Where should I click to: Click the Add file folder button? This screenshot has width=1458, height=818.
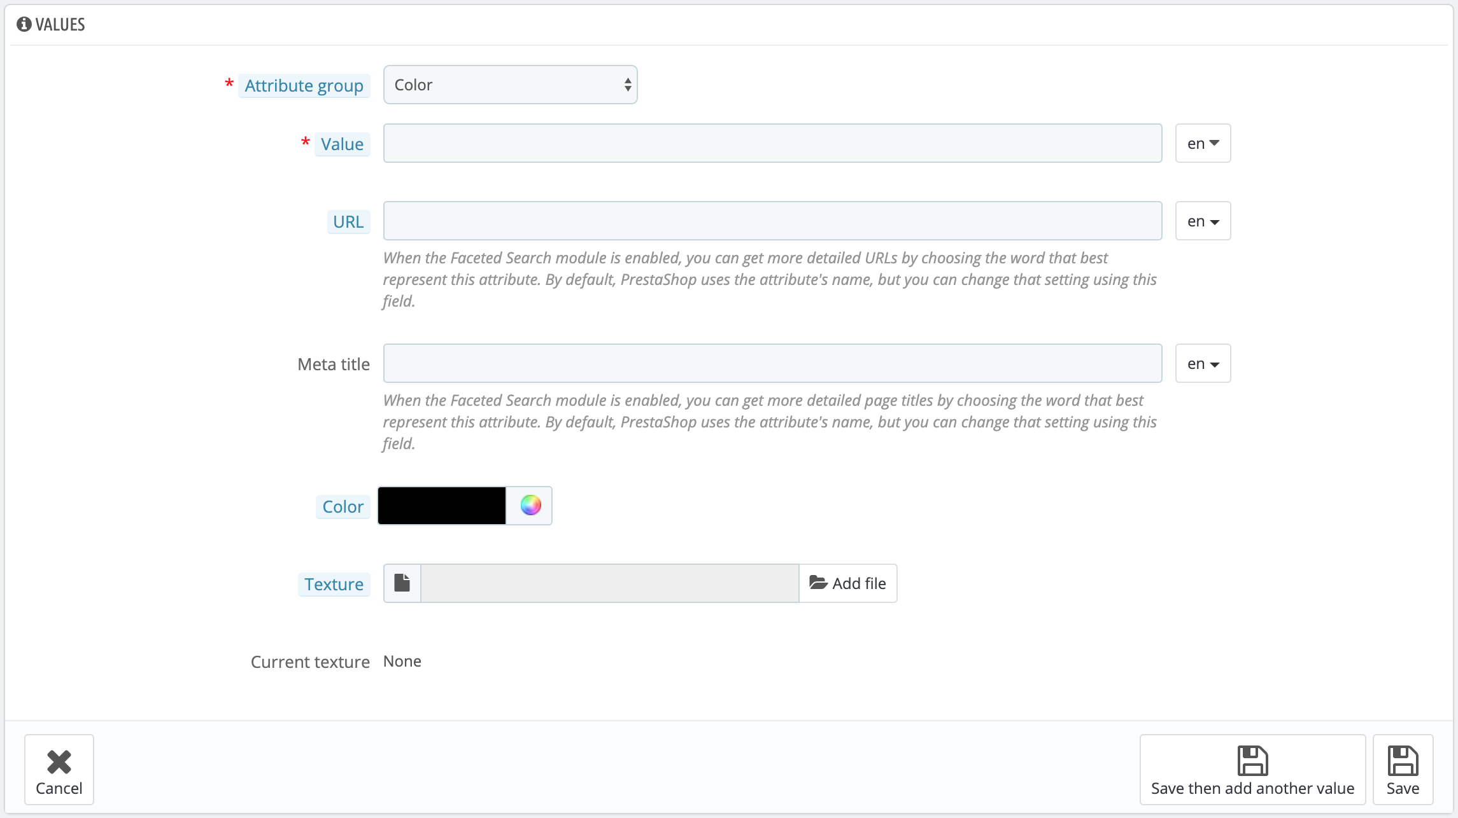(x=847, y=583)
